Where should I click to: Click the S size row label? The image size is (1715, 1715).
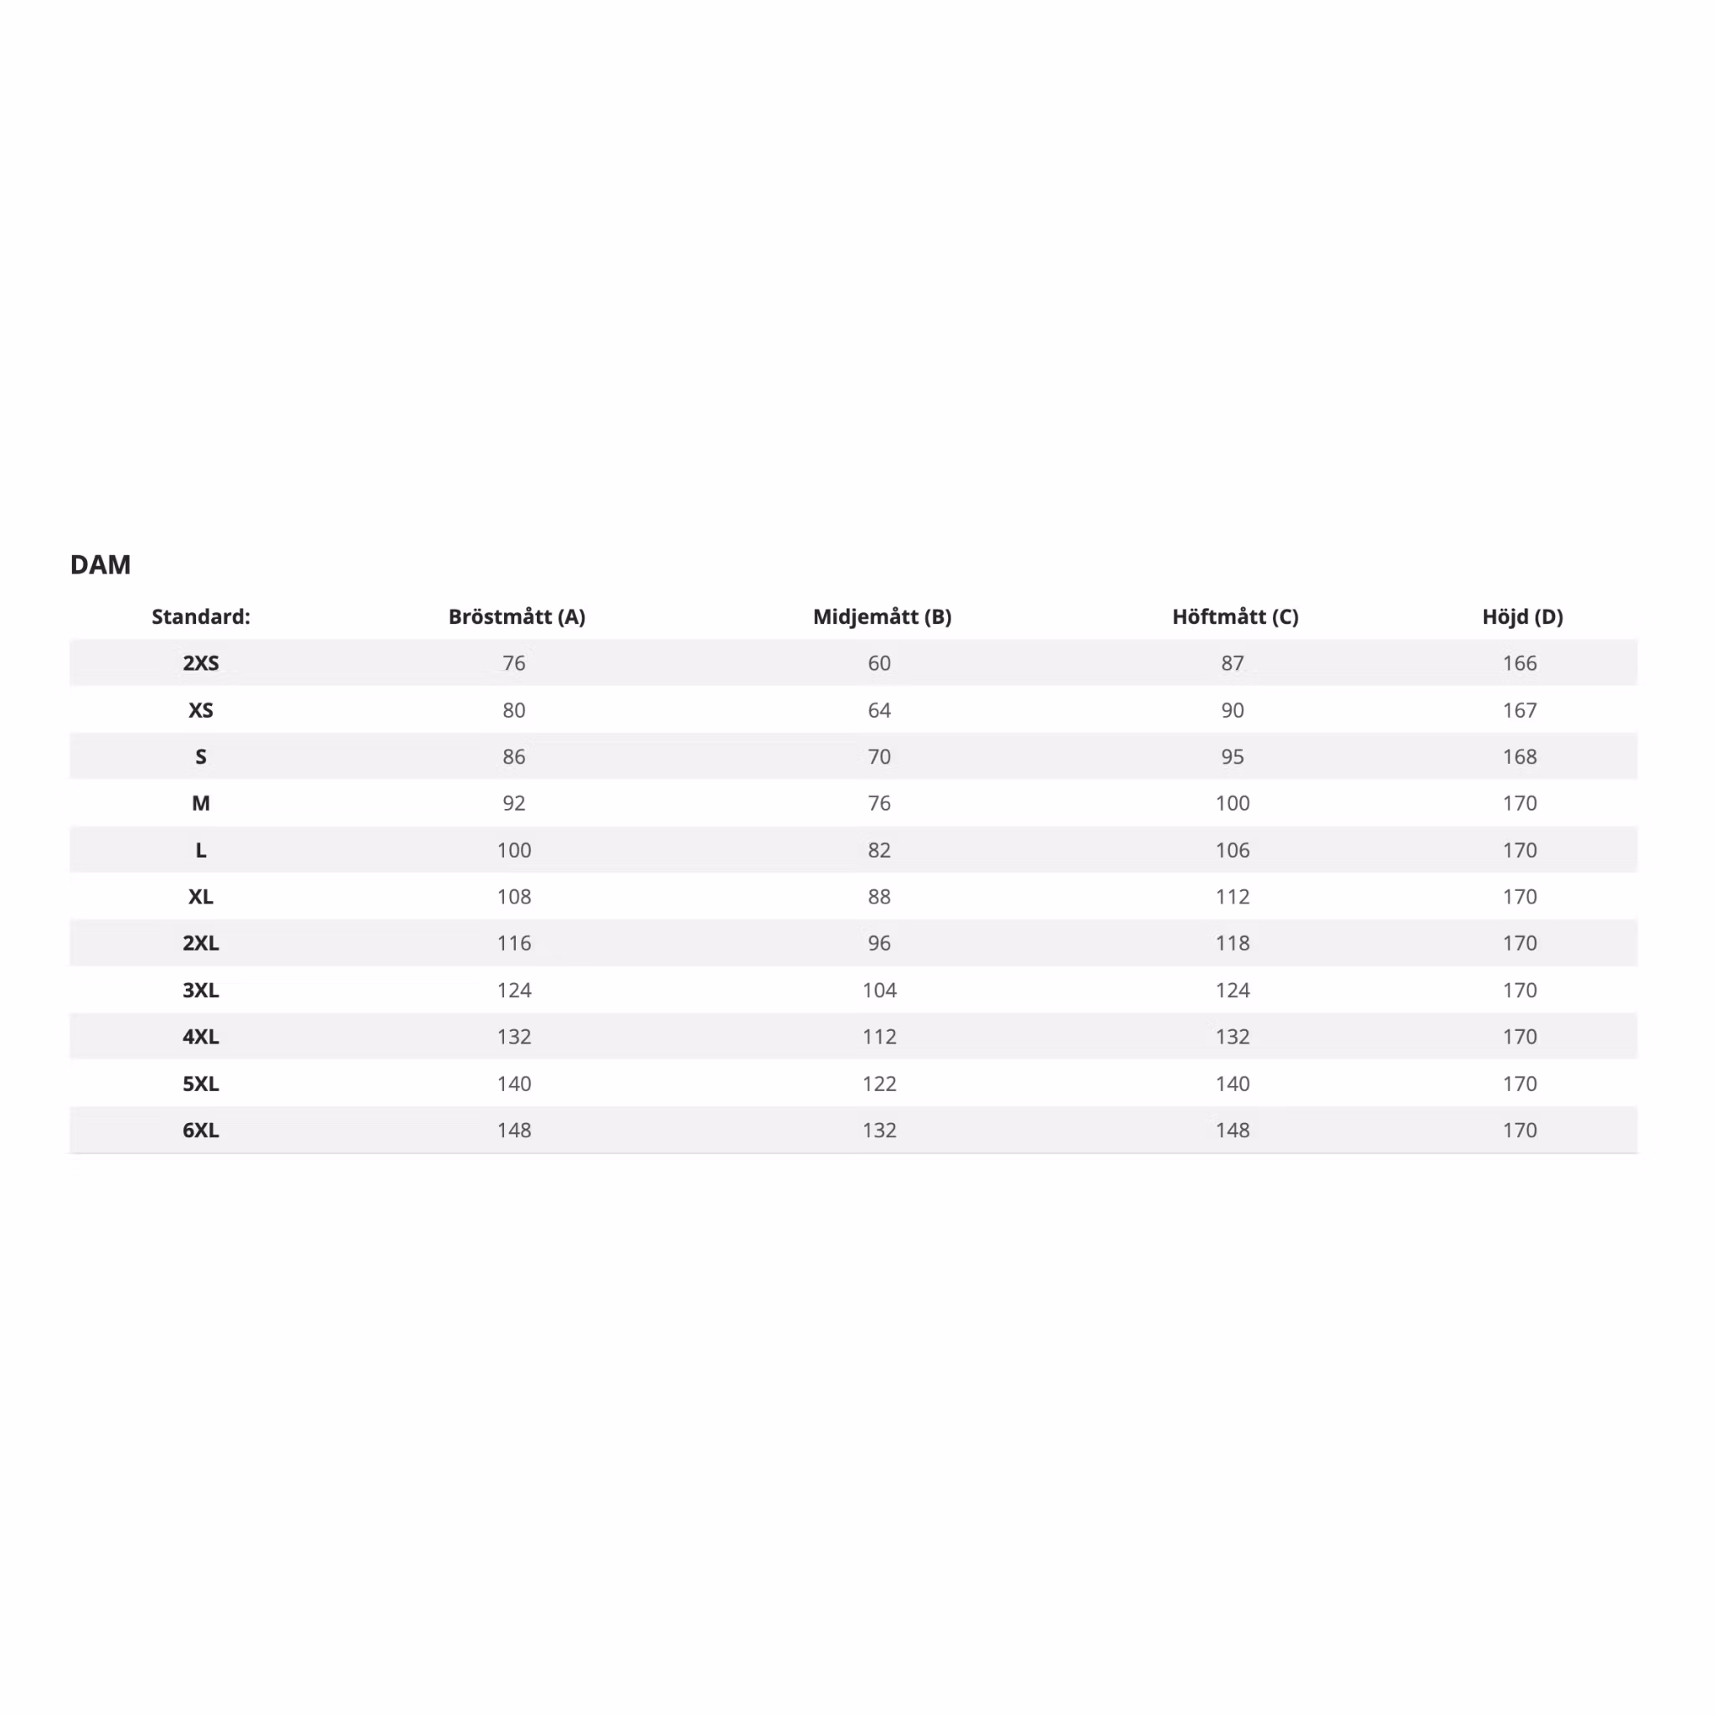point(201,756)
